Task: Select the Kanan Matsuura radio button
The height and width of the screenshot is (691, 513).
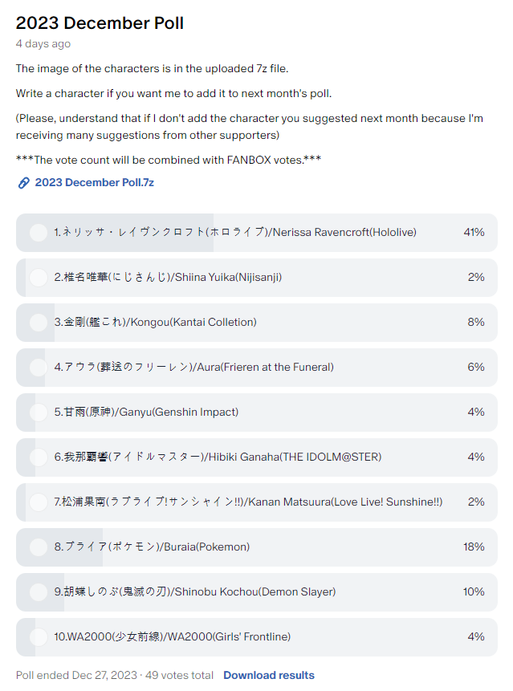Action: pos(38,502)
